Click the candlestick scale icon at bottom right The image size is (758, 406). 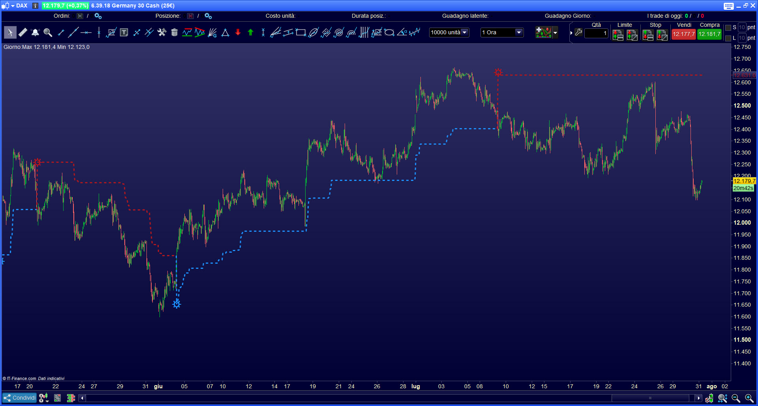pos(709,398)
